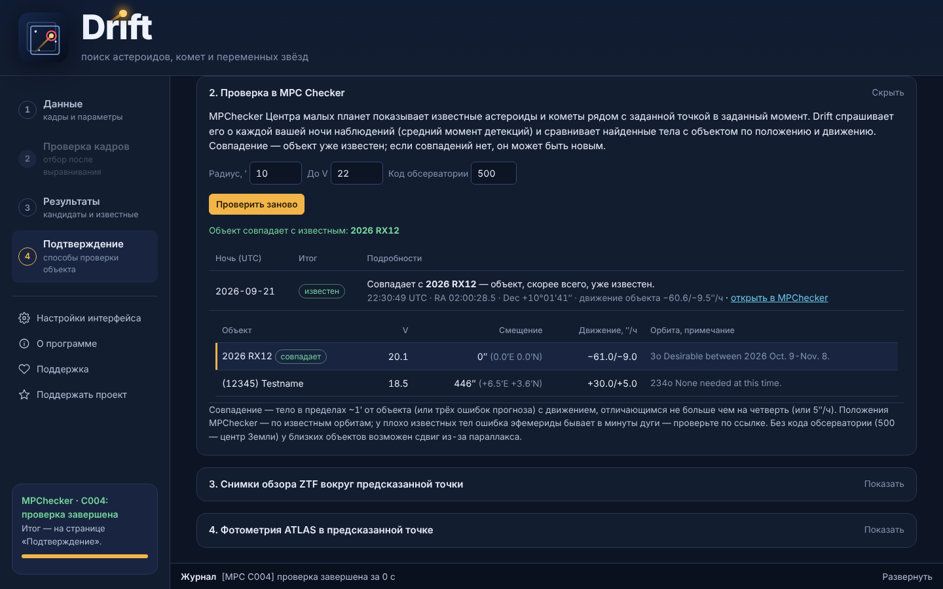This screenshot has width=943, height=589.
Task: Click section title 3. Снимки обзора ZTF
Action: pyautogui.click(x=336, y=484)
